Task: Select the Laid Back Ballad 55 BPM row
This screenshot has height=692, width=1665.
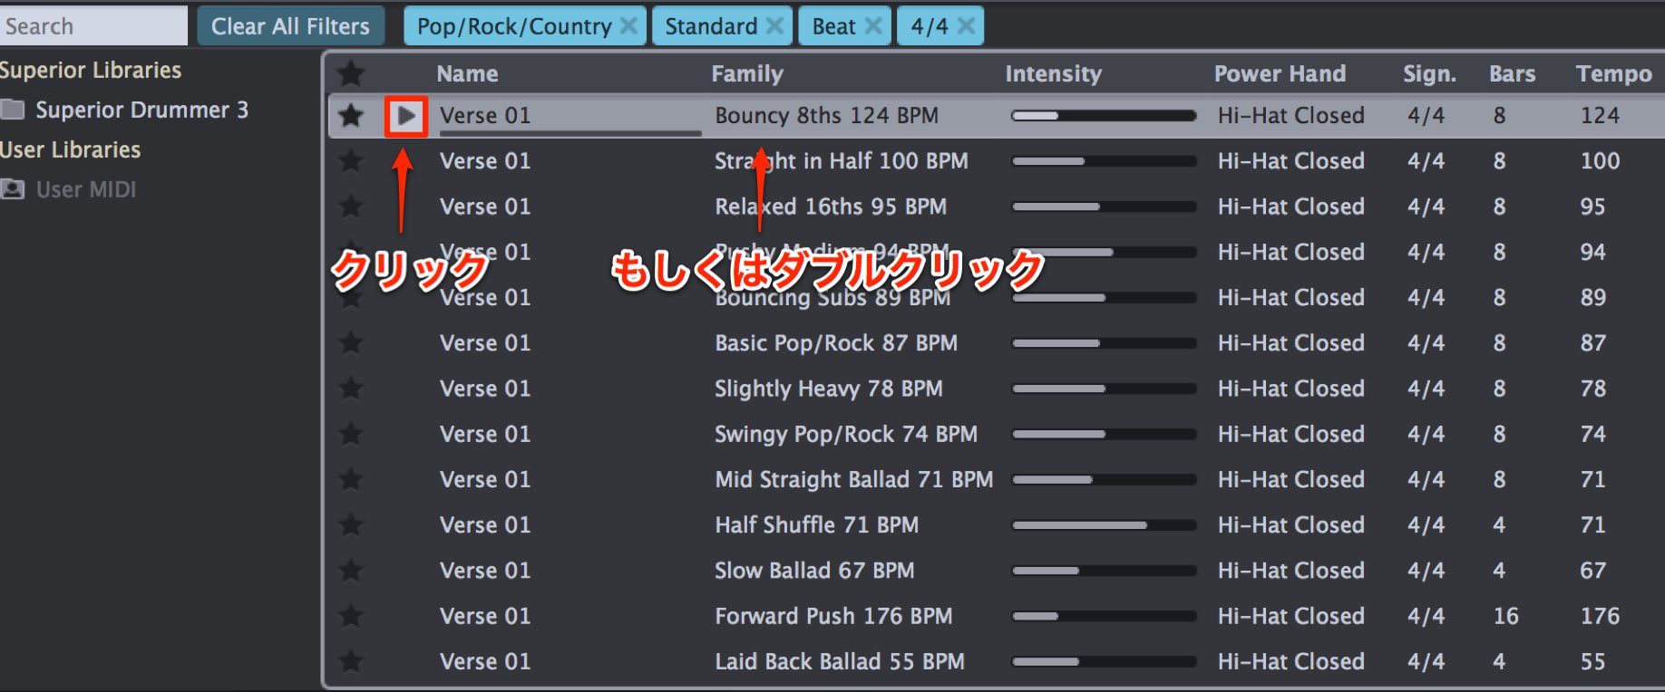Action: [996, 661]
